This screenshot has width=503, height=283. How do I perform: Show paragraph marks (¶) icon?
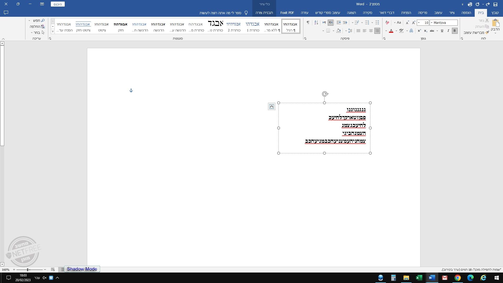(x=308, y=23)
